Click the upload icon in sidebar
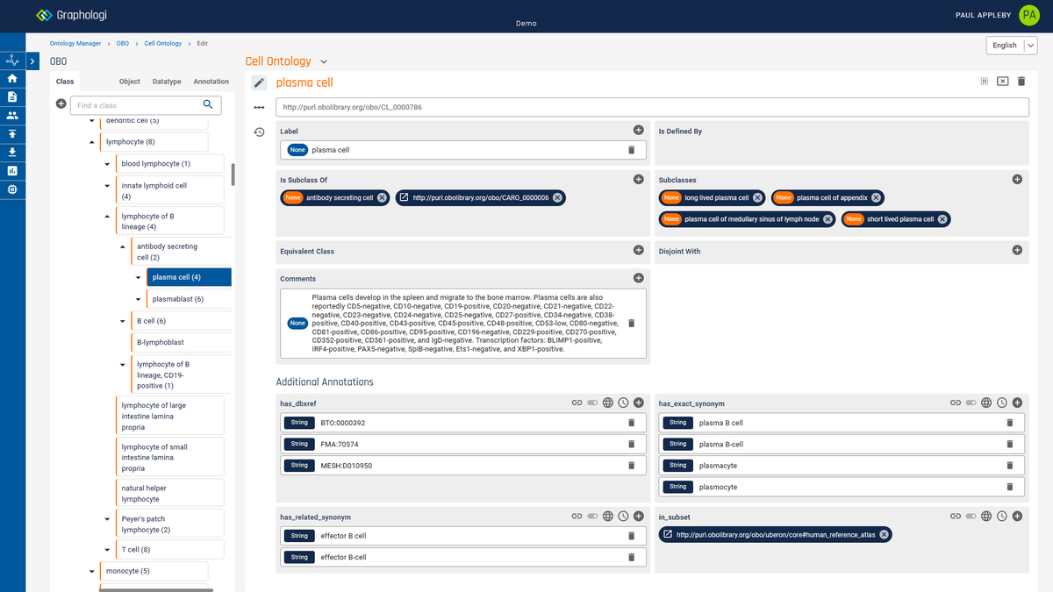Image resolution: width=1053 pixels, height=592 pixels. pos(12,133)
